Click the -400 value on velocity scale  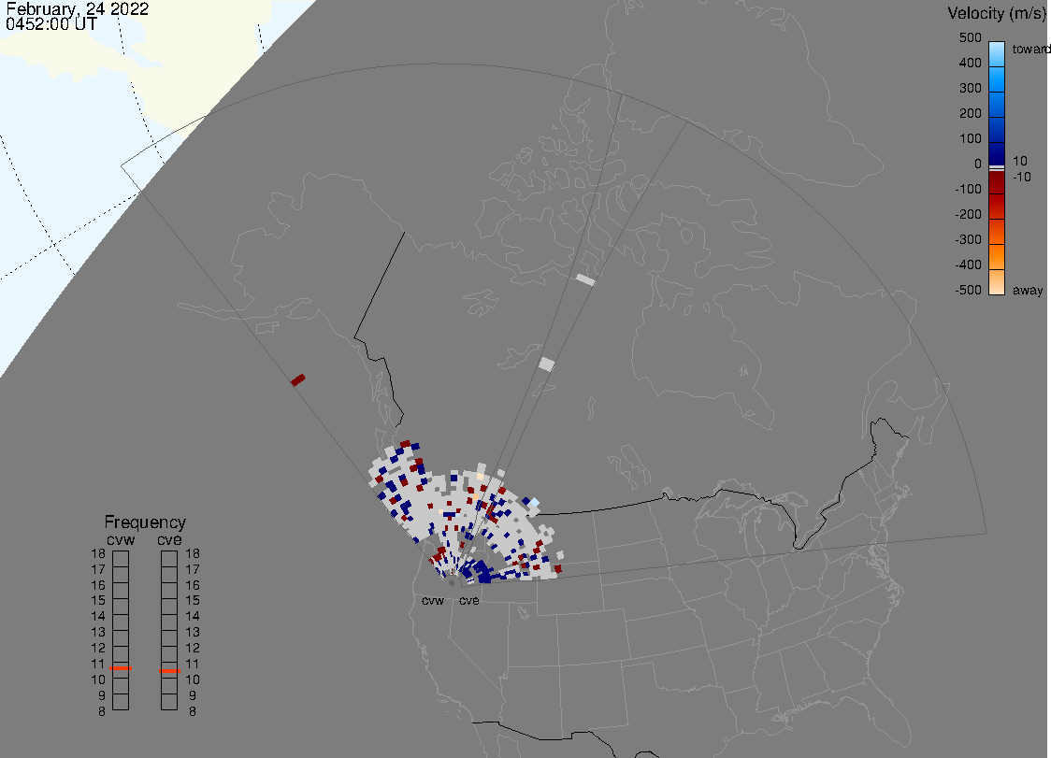(x=969, y=265)
